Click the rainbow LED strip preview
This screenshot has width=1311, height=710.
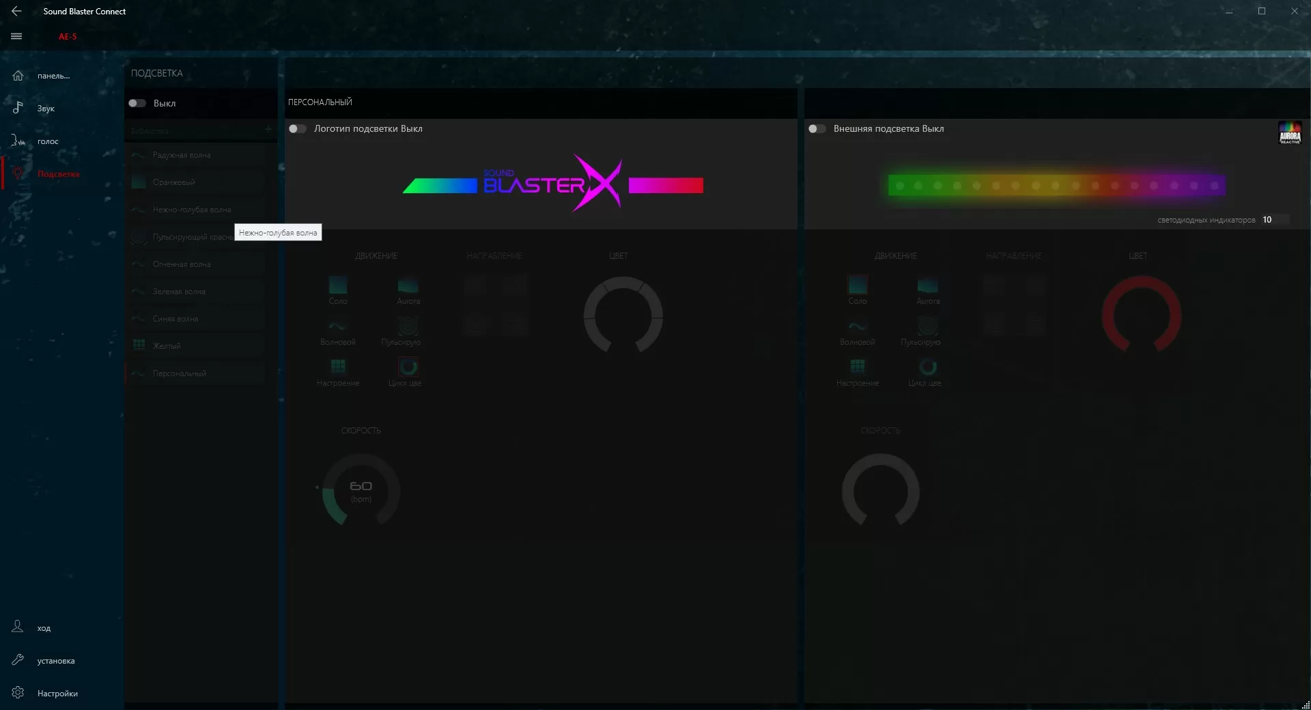click(1056, 185)
